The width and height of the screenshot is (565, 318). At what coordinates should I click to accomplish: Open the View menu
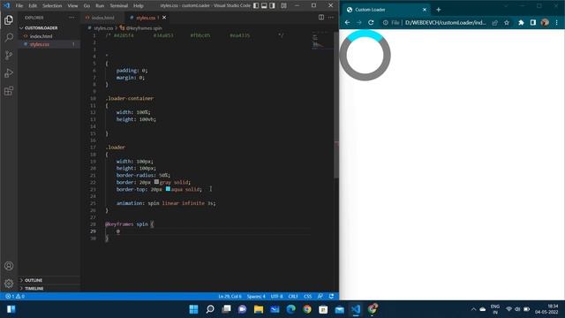coord(72,6)
